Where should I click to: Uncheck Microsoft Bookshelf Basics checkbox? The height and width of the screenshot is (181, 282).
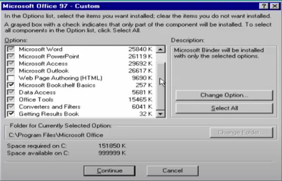point(11,85)
